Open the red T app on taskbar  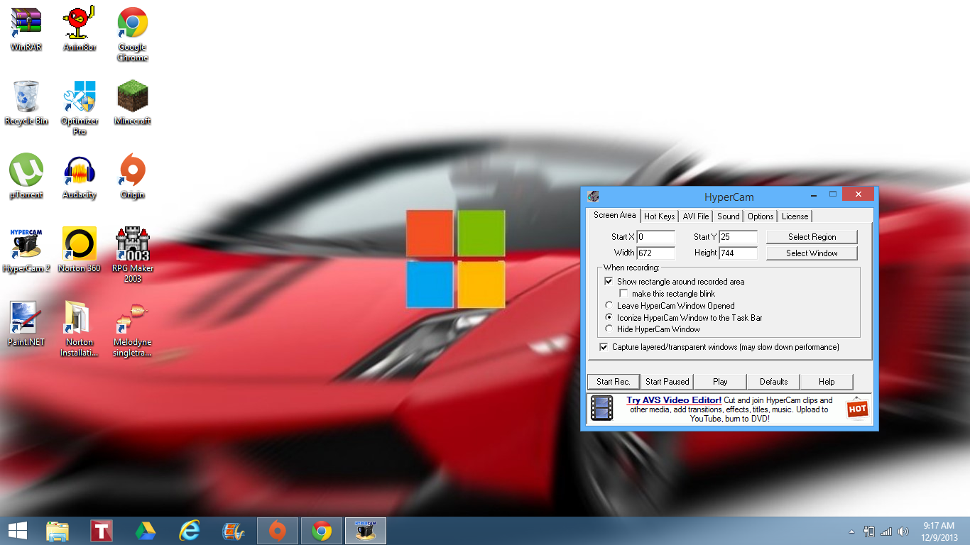102,531
